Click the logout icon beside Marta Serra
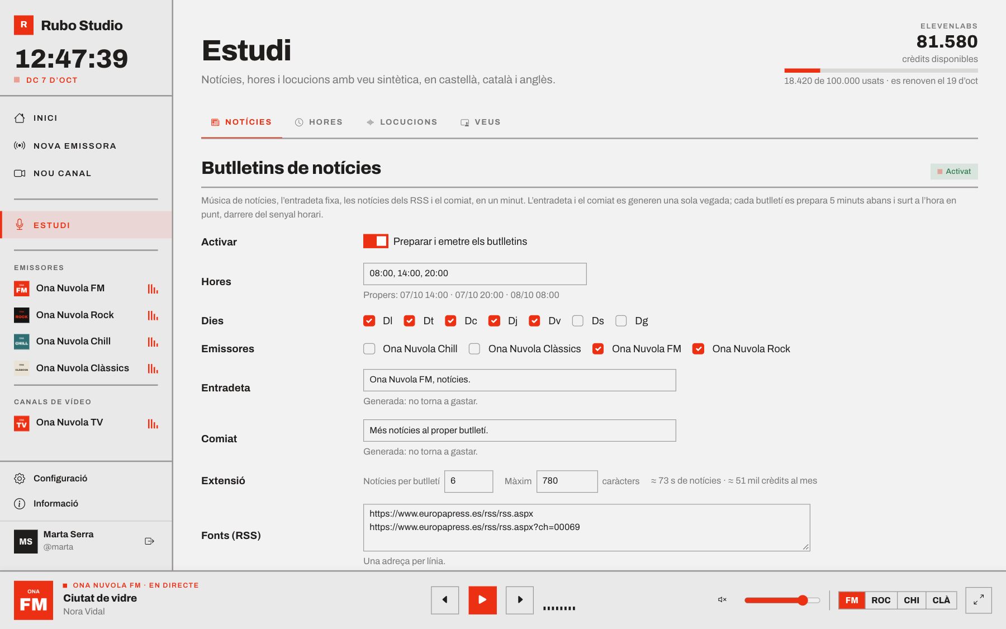This screenshot has height=629, width=1006. [x=149, y=541]
